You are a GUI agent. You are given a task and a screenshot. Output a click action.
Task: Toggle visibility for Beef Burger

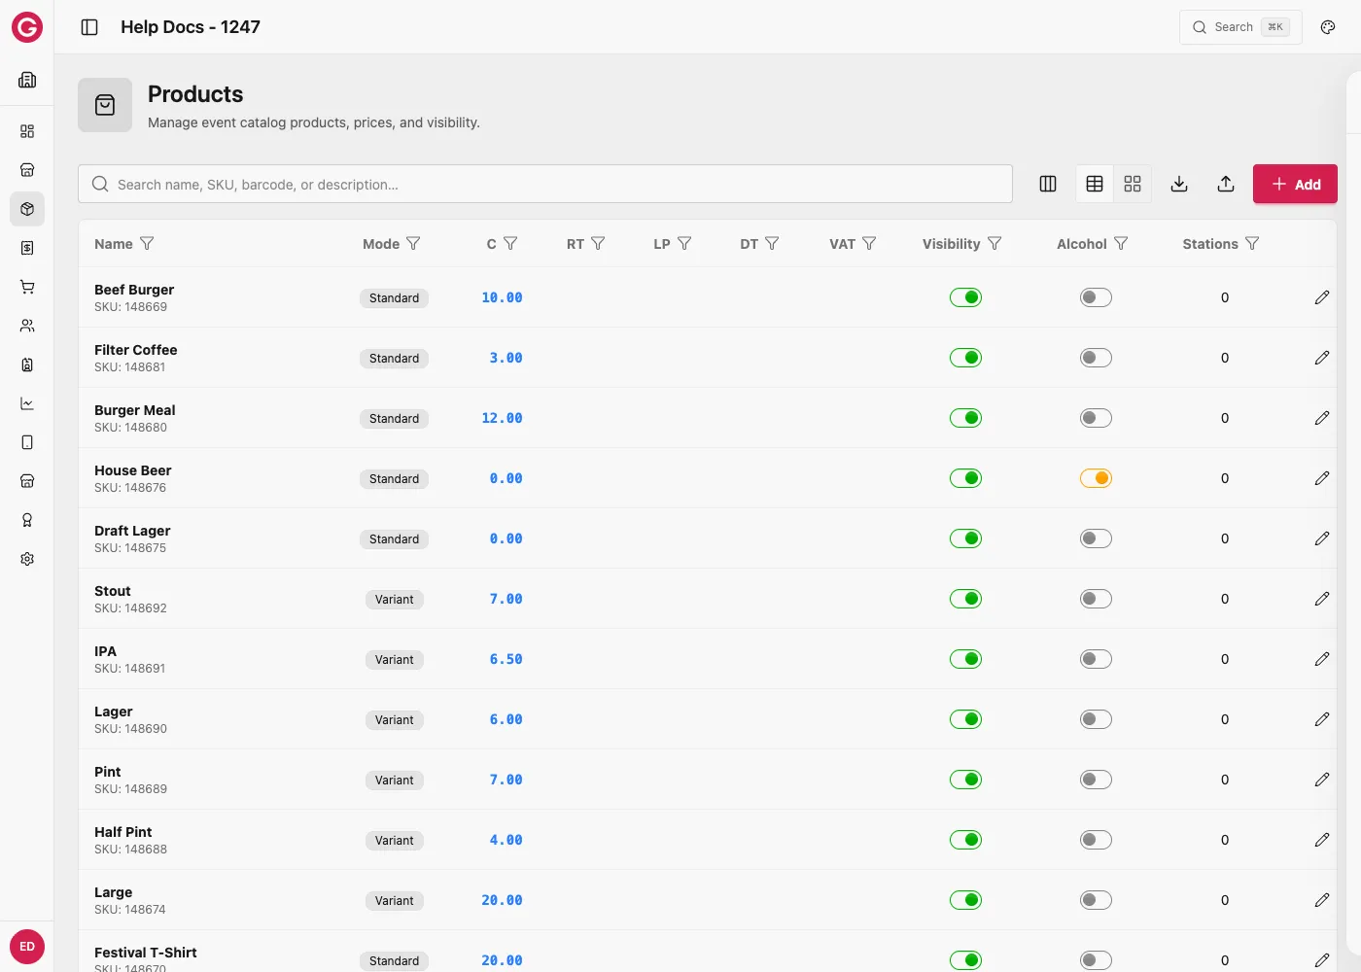(x=965, y=297)
